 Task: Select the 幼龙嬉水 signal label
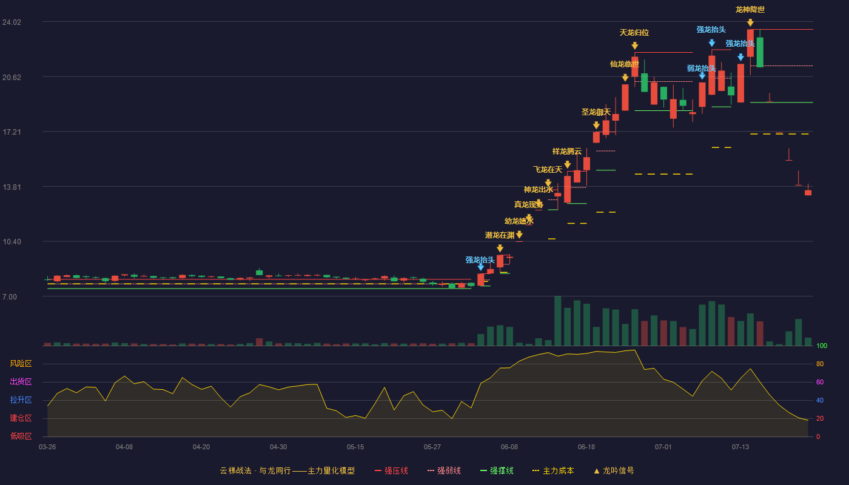pos(519,221)
